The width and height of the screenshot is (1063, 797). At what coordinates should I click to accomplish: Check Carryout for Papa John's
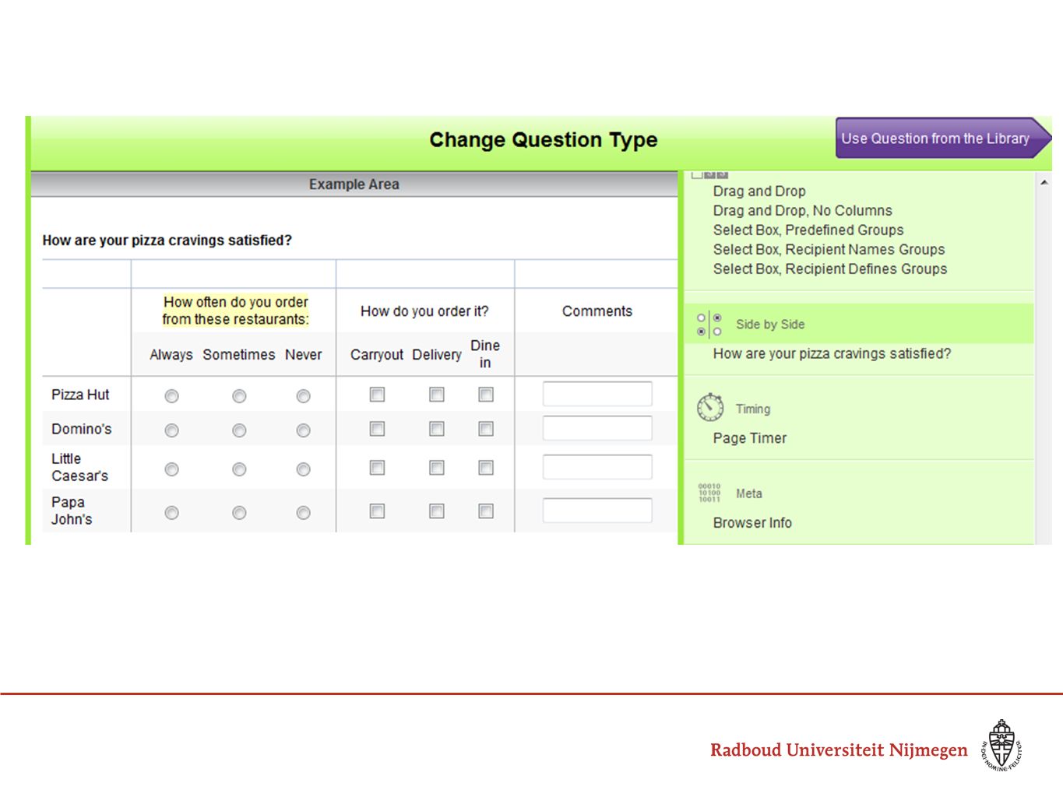tap(377, 511)
